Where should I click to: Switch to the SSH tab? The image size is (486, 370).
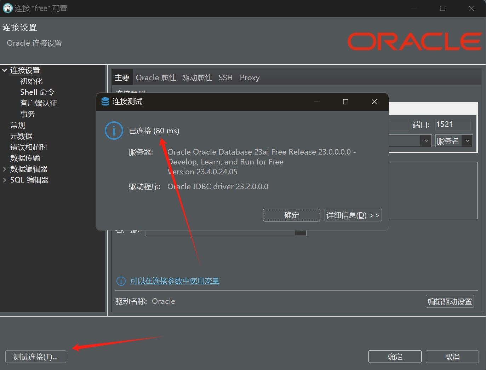click(x=225, y=77)
